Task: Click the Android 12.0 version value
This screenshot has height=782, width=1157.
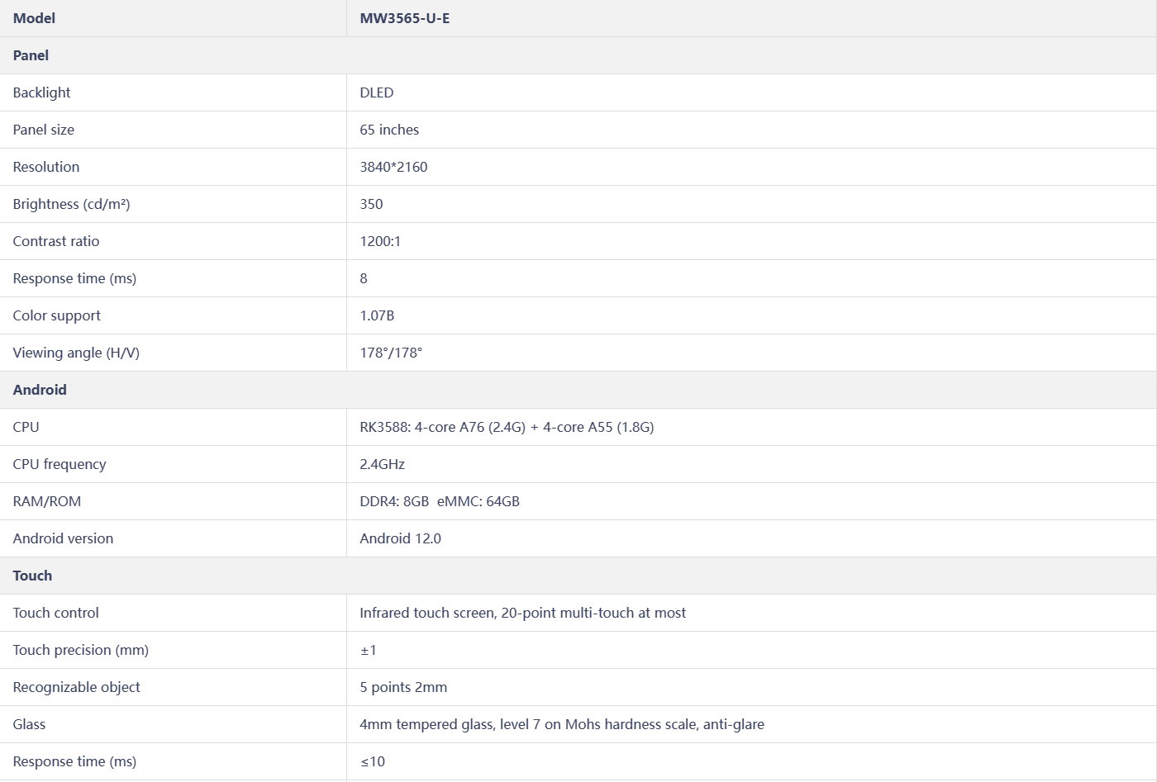Action: [x=400, y=538]
